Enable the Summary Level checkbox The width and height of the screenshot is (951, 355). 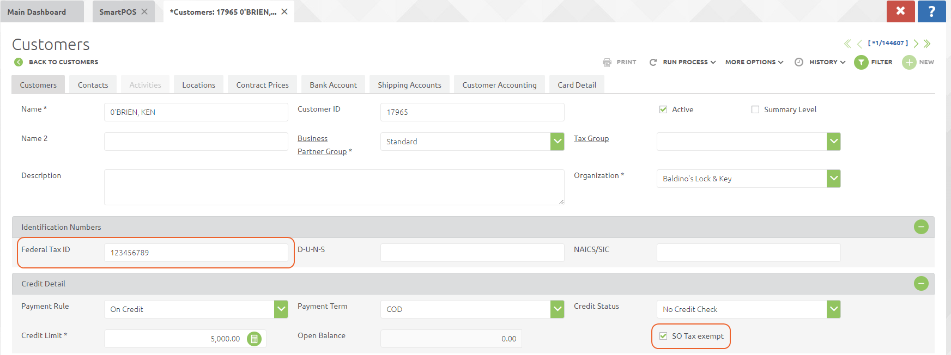(x=755, y=109)
